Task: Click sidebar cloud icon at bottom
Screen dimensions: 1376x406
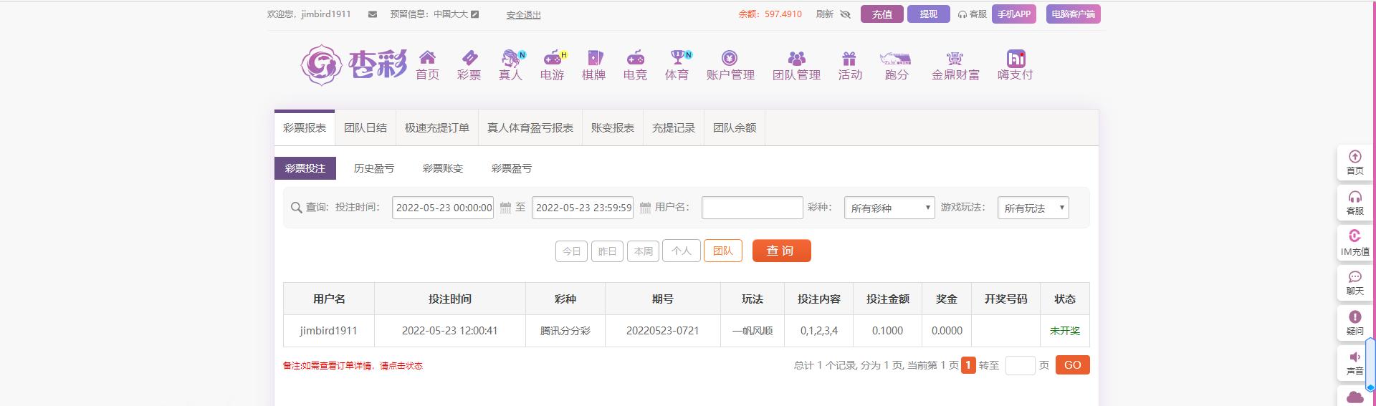Action: click(1354, 397)
